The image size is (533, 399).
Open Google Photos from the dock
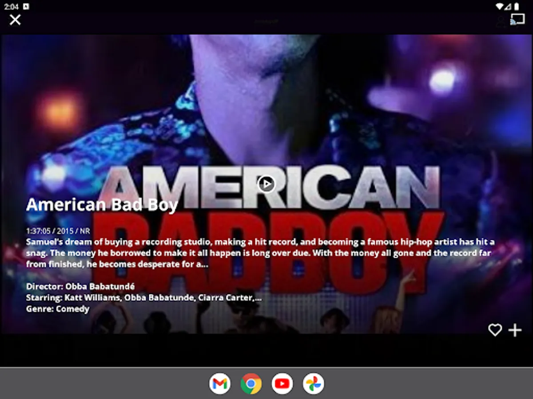coord(313,384)
